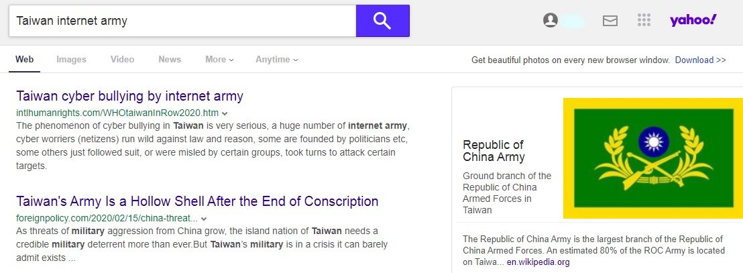Open the apps grid icon
This screenshot has width=743, height=273.
coord(644,20)
